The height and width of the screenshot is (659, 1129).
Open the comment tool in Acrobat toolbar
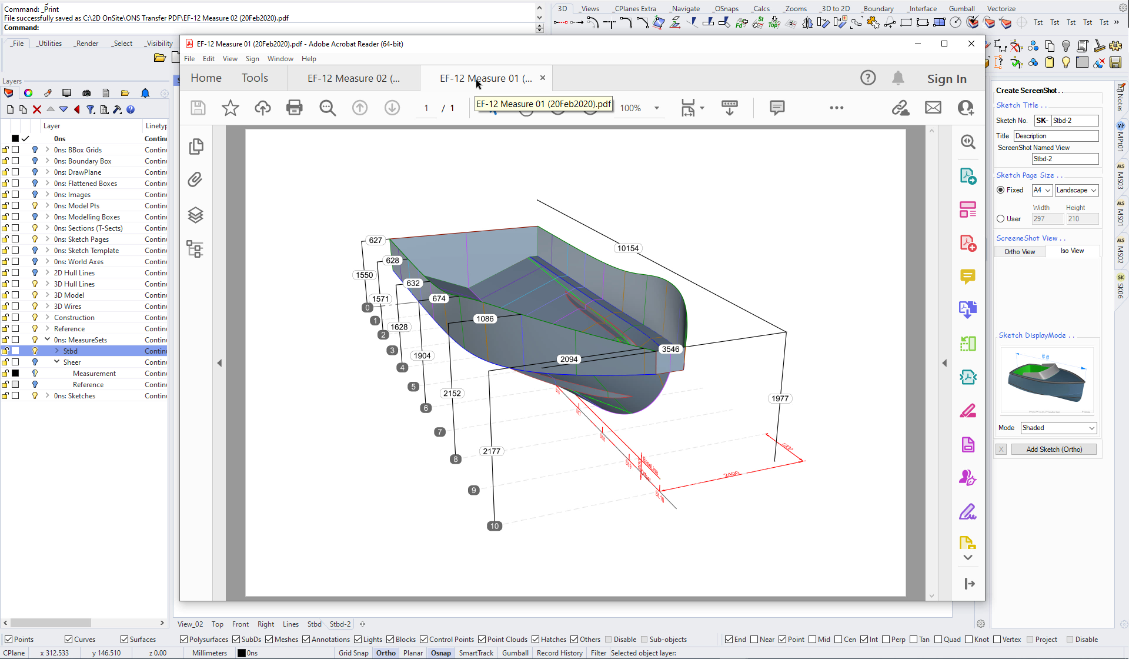777,108
